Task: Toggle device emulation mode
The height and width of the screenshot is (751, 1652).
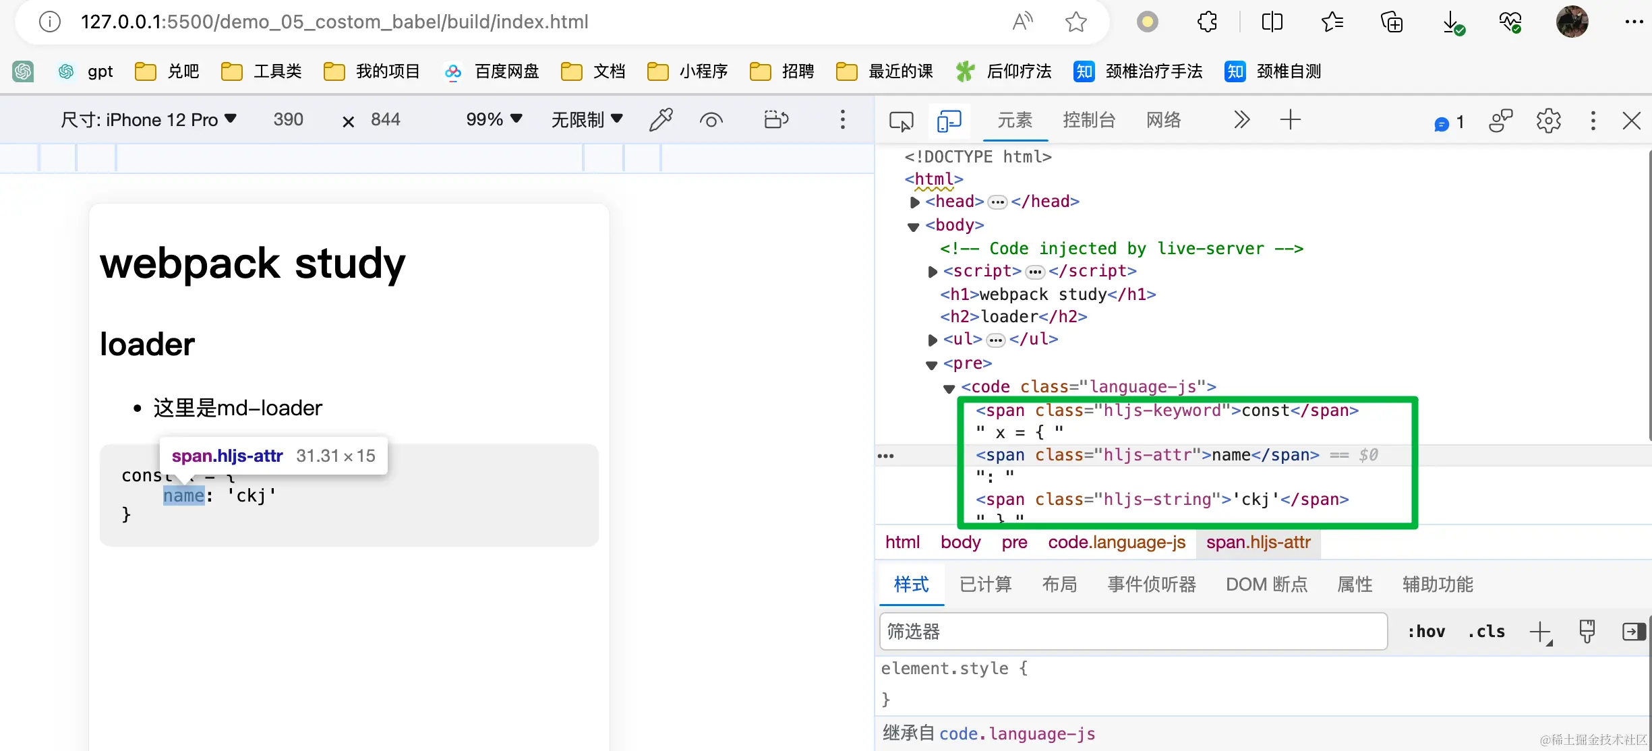Action: (x=949, y=121)
